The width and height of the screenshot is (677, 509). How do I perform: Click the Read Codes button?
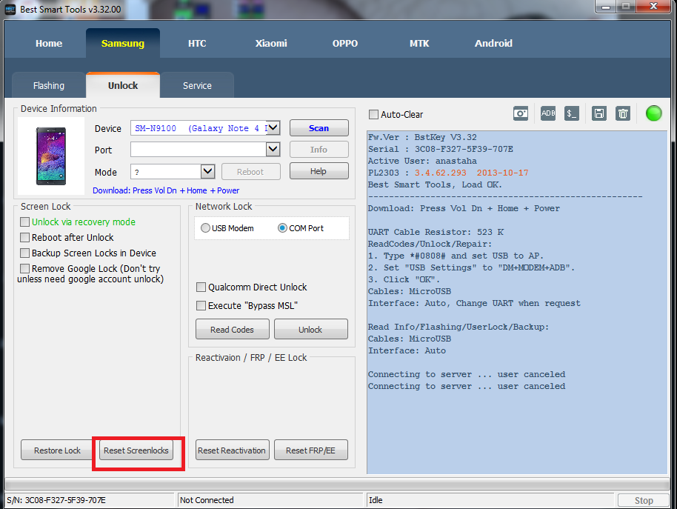coord(233,329)
